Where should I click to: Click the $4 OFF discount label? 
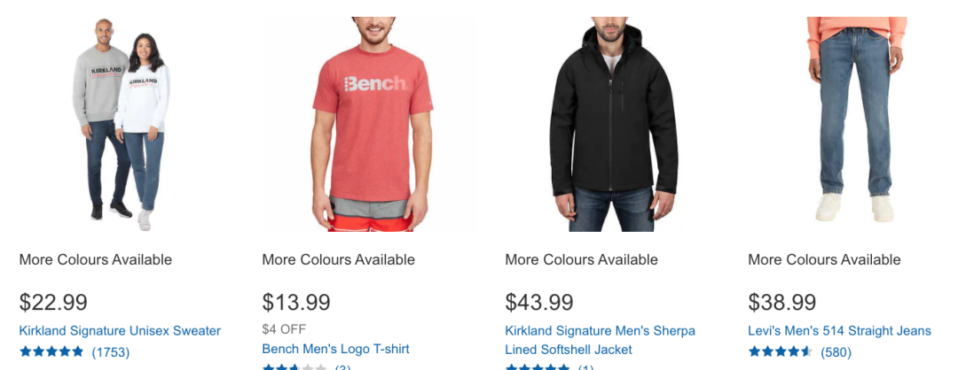click(x=284, y=329)
